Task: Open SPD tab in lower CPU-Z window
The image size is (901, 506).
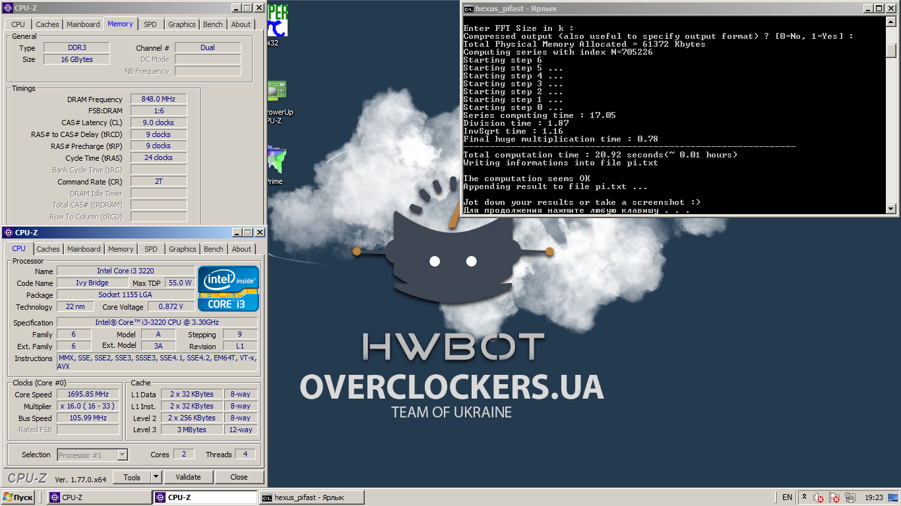Action: click(x=151, y=249)
